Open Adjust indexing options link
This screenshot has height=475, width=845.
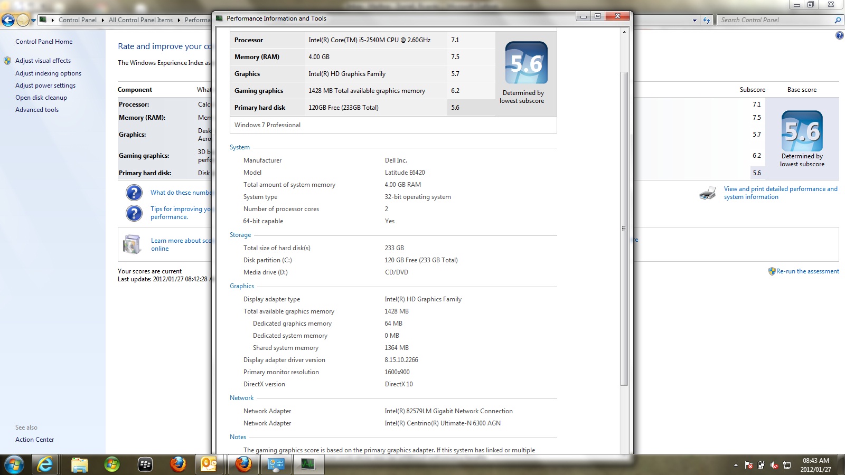tap(48, 73)
